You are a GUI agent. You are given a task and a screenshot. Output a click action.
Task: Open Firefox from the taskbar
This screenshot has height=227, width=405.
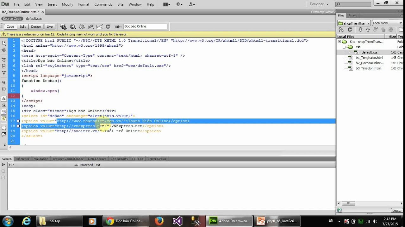click(x=159, y=221)
